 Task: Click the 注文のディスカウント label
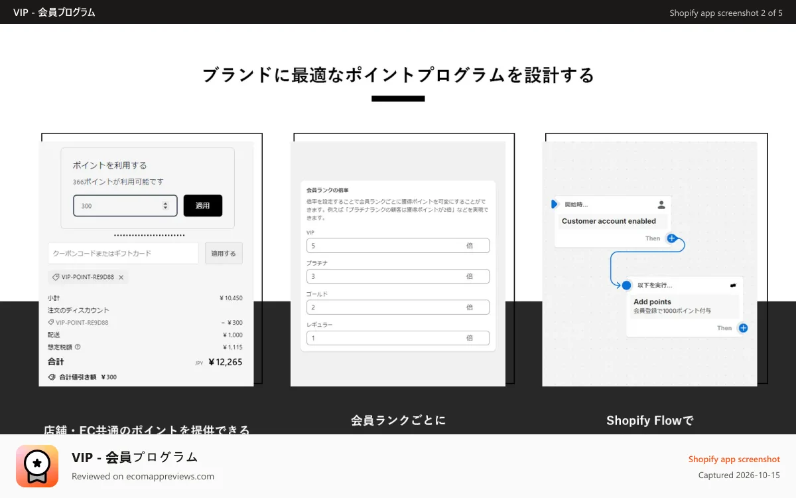78,310
